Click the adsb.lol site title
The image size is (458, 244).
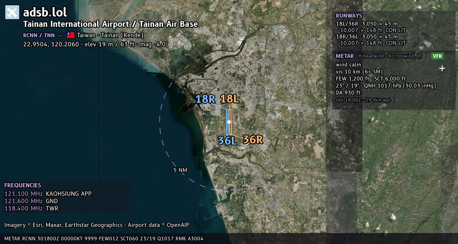[45, 13]
